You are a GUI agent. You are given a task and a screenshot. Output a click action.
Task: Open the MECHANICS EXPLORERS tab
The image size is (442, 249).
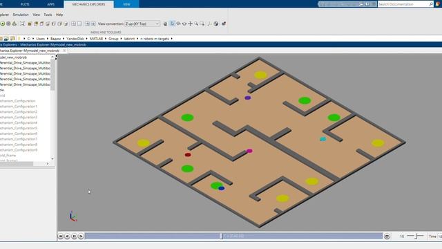click(88, 4)
